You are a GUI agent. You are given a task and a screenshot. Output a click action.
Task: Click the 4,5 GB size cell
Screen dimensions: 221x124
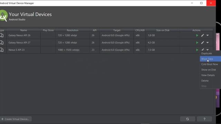point(163,43)
